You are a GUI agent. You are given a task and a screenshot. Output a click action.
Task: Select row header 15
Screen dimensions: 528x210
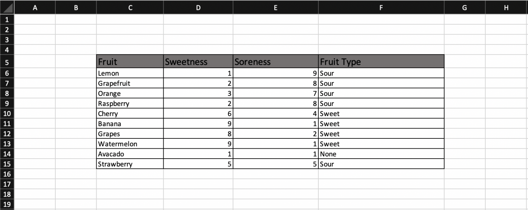[x=7, y=164]
